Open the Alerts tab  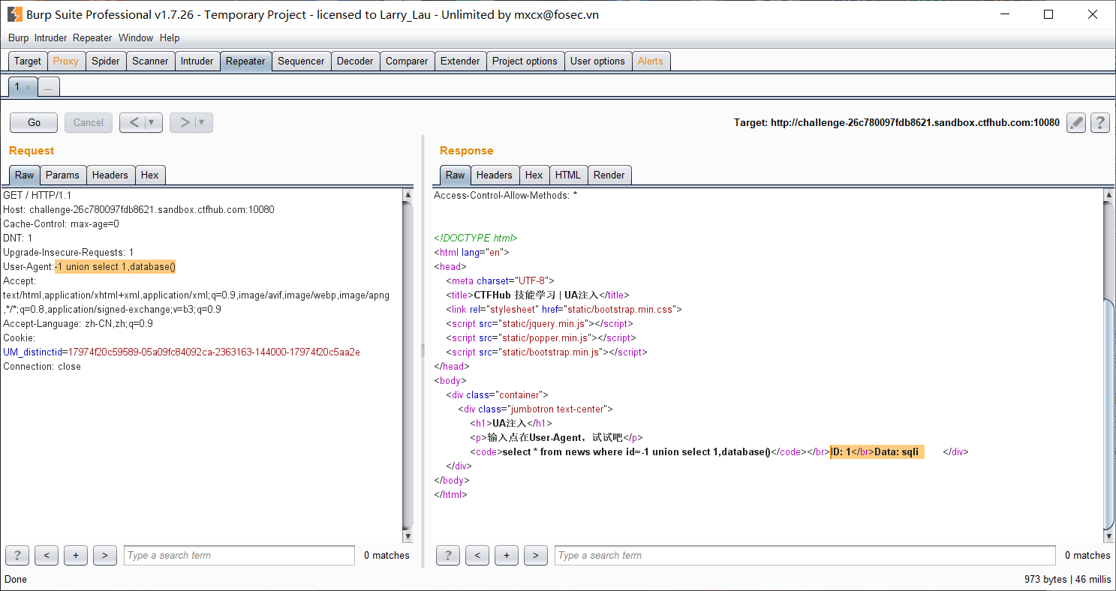[x=651, y=61]
